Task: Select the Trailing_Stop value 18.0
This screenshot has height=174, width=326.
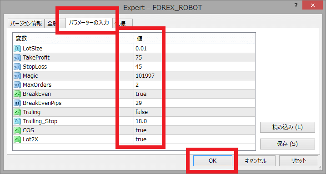Action: (x=141, y=121)
